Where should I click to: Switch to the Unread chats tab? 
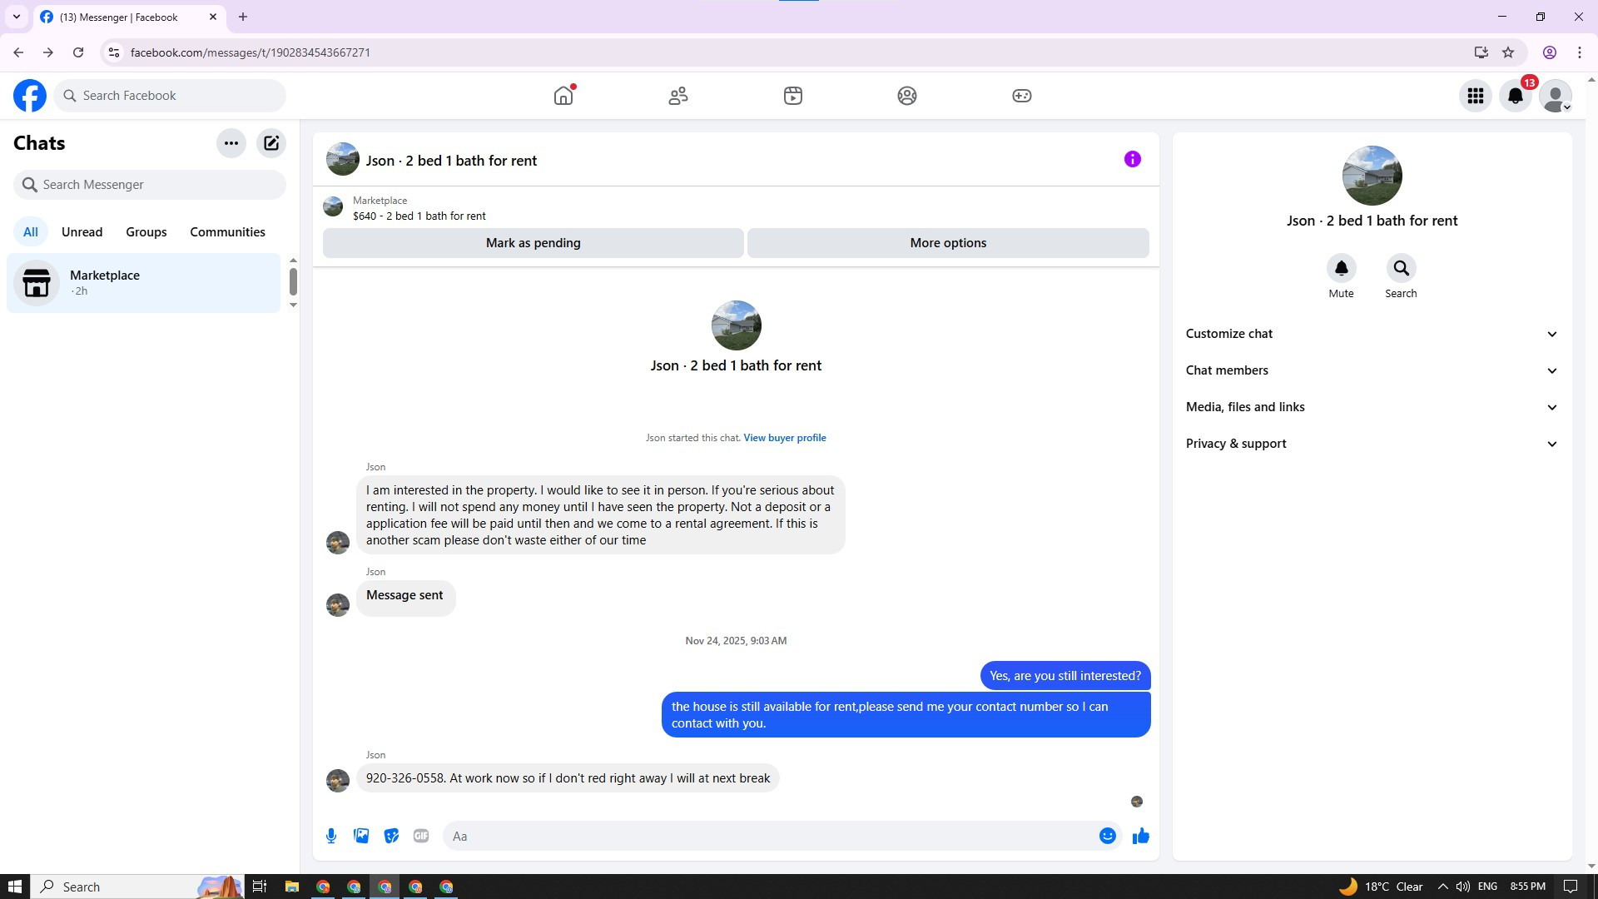[82, 232]
